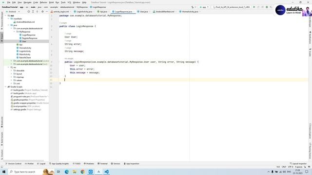Screen dimensions: 312x175
Task: Collapse the Gradle Scripts node
Action: click(5, 87)
